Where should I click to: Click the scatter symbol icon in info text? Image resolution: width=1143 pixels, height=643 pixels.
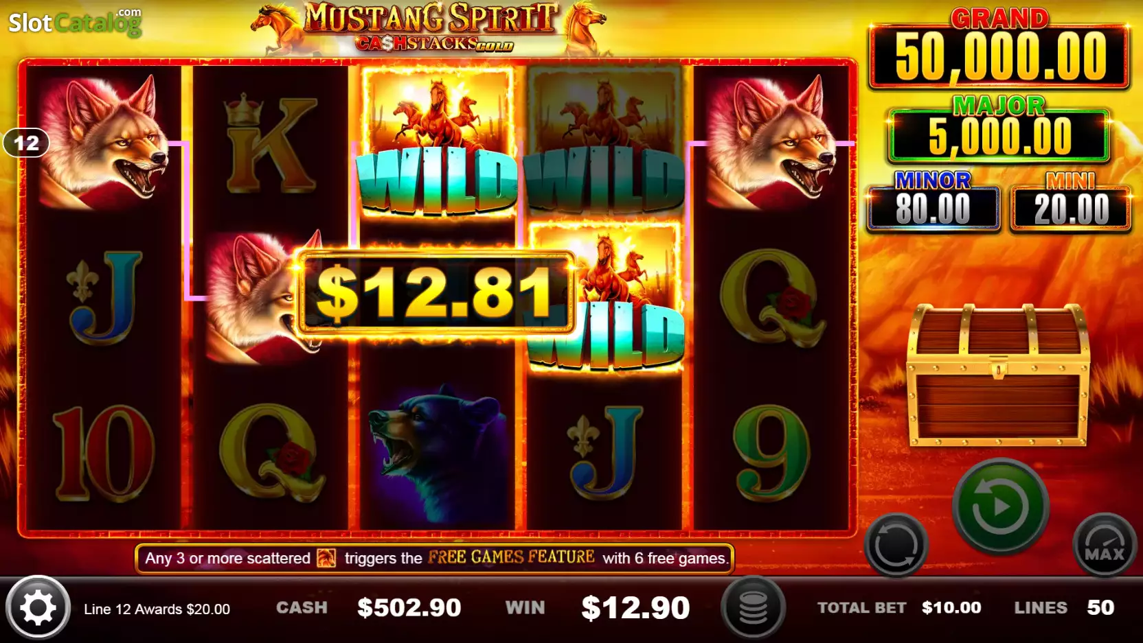tap(326, 559)
